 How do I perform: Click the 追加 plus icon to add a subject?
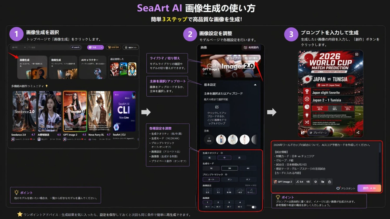(209, 138)
